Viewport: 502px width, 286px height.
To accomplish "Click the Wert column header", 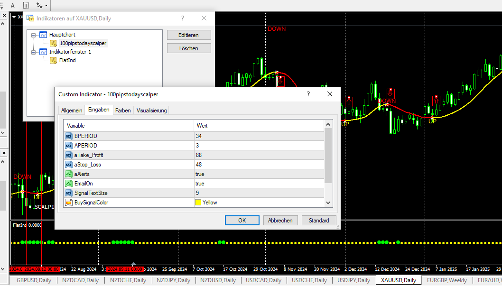I will 259,126.
